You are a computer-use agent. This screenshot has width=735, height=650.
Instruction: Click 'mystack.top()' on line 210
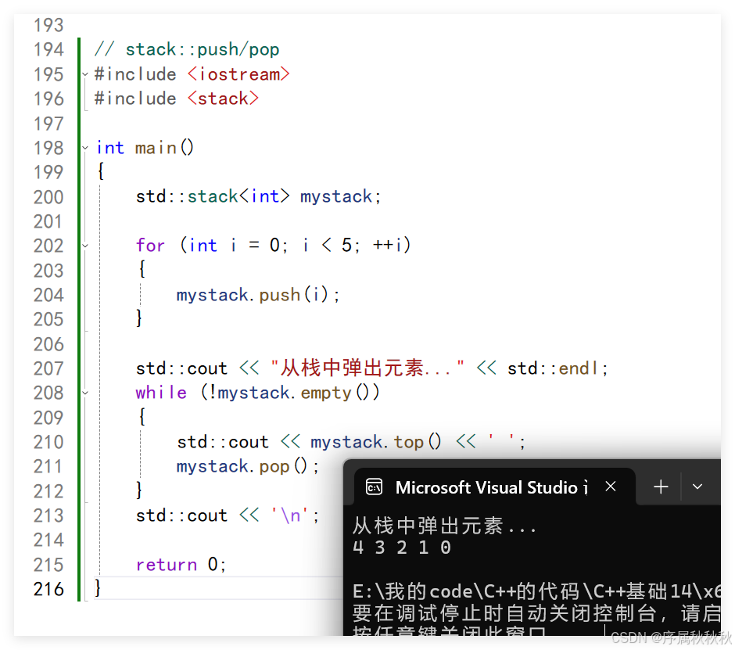point(376,442)
